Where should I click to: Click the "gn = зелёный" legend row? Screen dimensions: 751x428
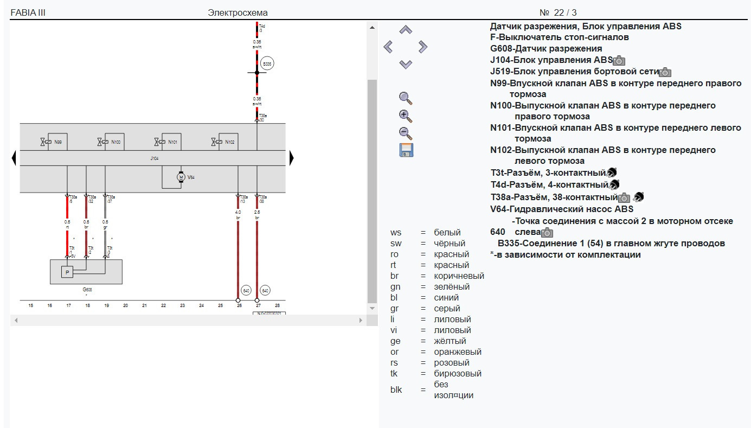430,286
